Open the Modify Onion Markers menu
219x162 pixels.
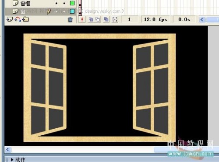115,19
